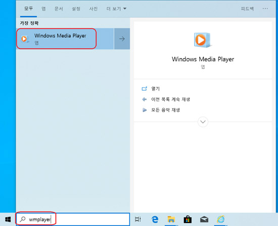Switch to the 사진 tab
Viewport: 278px width, 226px height.
(x=94, y=9)
